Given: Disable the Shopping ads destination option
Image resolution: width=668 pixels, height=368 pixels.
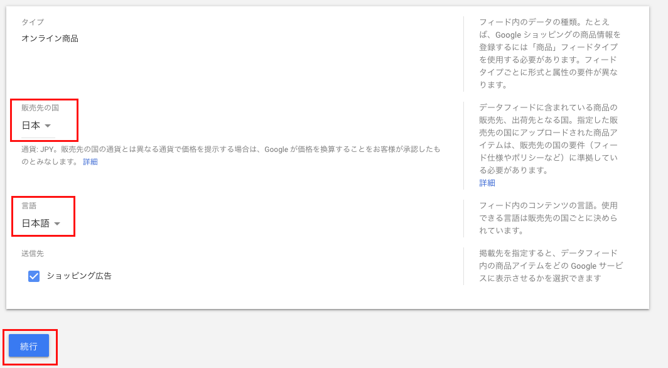Looking at the screenshot, I should [x=33, y=275].
